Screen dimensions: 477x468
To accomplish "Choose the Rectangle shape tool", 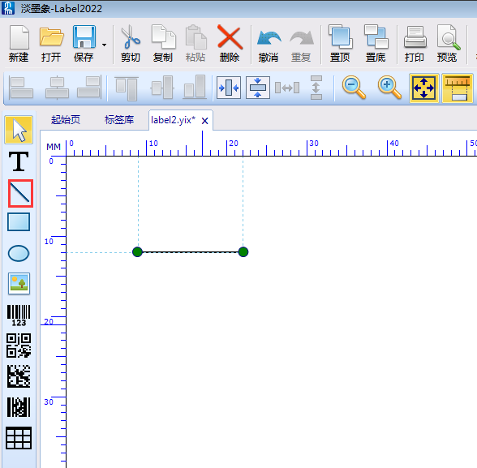I will pos(19,221).
